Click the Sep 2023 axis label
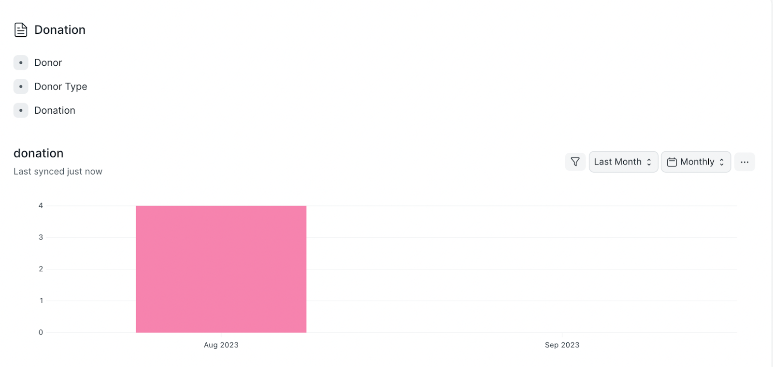The height and width of the screenshot is (367, 773). coord(562,345)
